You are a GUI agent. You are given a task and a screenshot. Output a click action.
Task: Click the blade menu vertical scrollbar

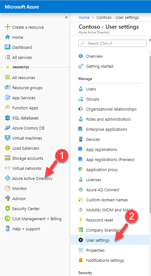[150, 134]
